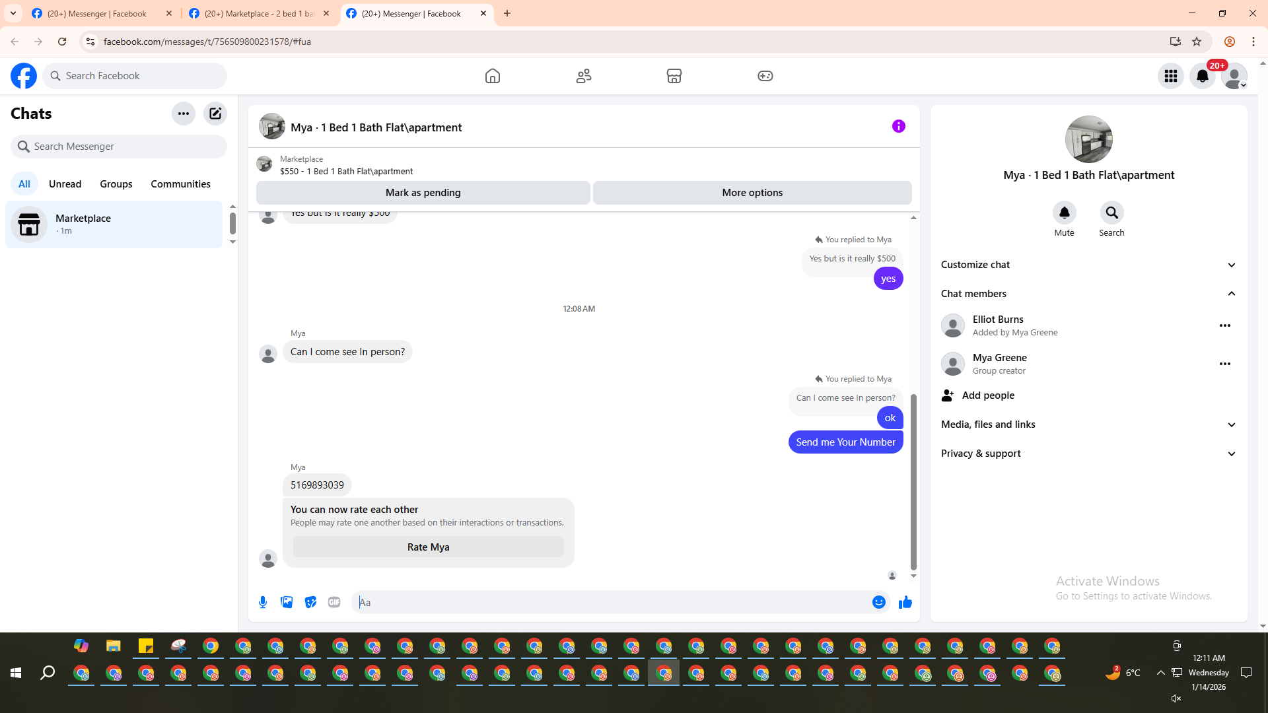1268x713 pixels.
Task: Open the GIF picker icon
Action: [x=334, y=602]
